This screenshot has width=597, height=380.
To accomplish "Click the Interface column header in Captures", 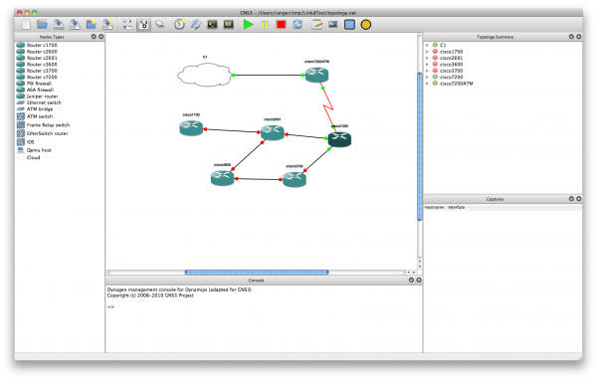I will click(456, 207).
